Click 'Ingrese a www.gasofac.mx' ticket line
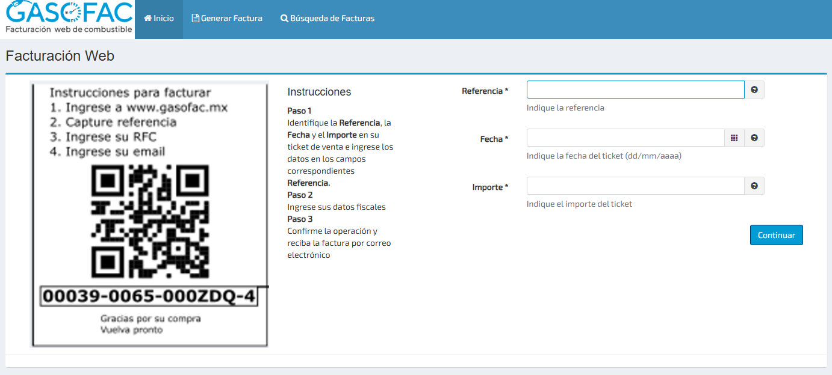This screenshot has height=375, width=832. click(140, 108)
